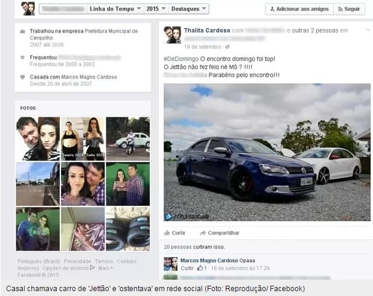The height and width of the screenshot is (296, 373).
Task: Open the empty street photo
Action: 38,184
